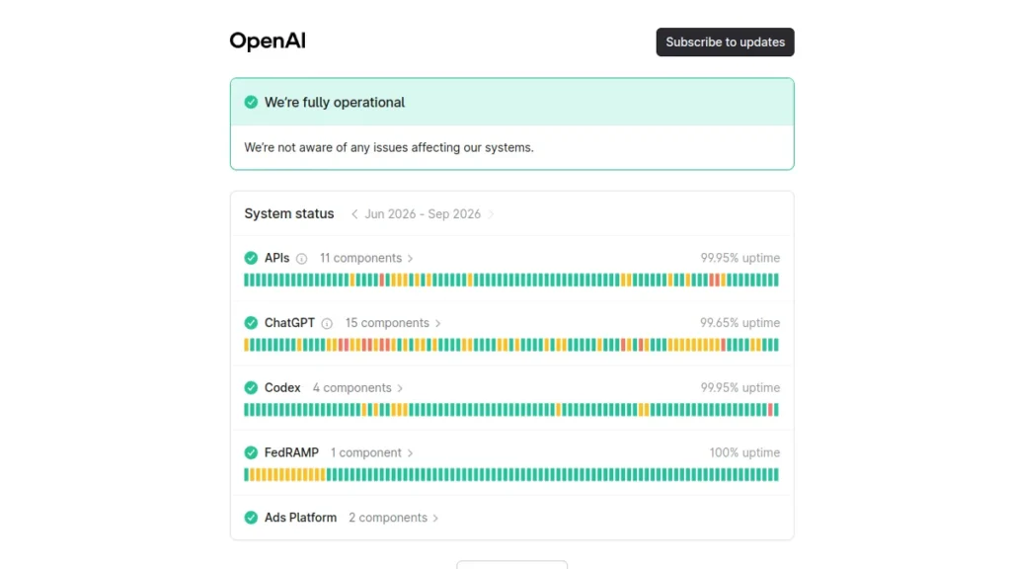Expand FedRAMP 1 component chevron
1011x569 pixels.
[410, 453]
